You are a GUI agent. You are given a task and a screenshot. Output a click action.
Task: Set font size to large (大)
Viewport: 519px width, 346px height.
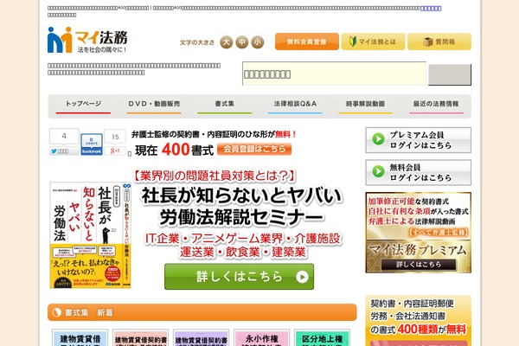227,42
